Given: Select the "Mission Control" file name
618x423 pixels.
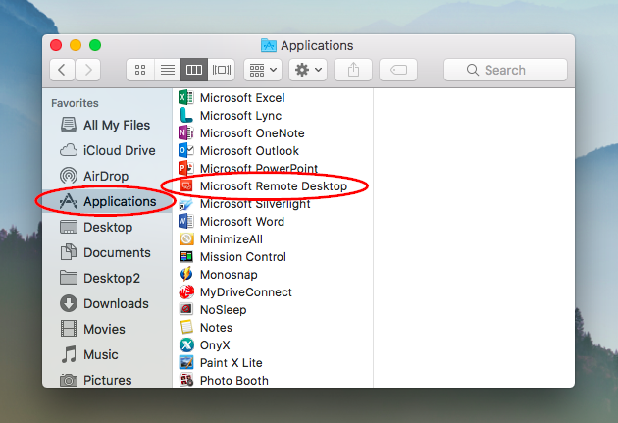Looking at the screenshot, I should point(243,257).
